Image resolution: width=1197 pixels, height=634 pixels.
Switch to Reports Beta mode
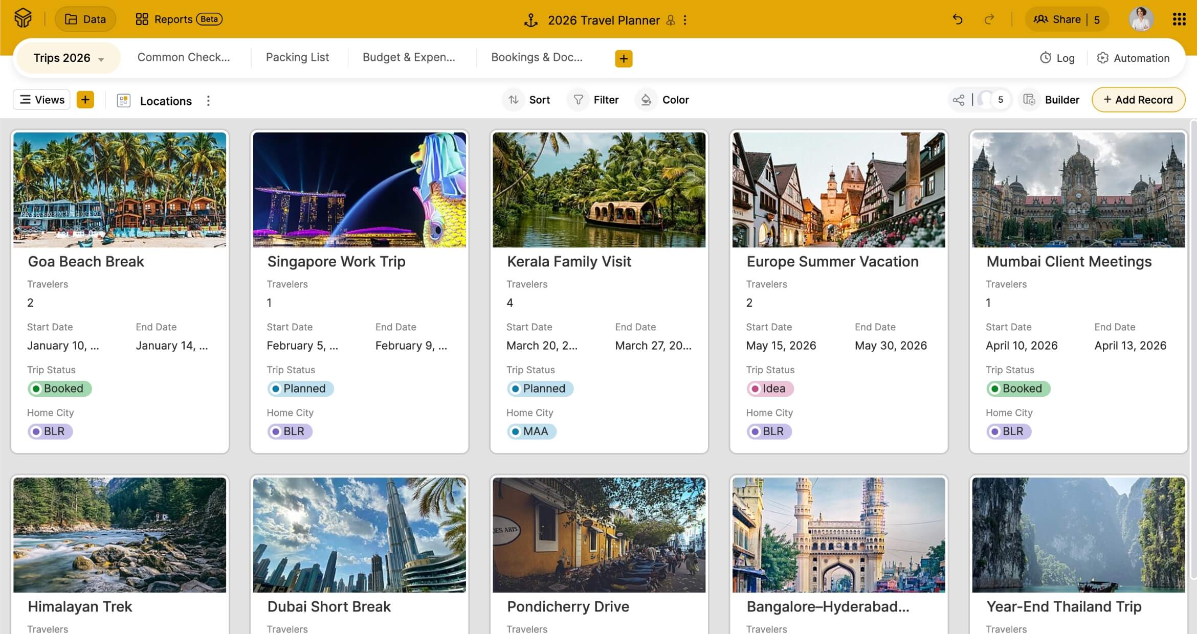coord(179,19)
